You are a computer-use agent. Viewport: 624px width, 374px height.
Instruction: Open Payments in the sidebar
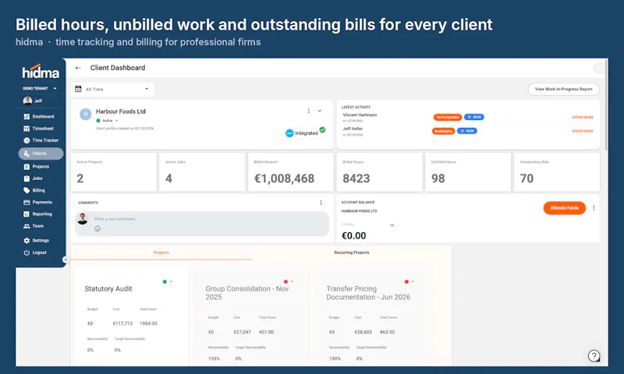pos(37,203)
